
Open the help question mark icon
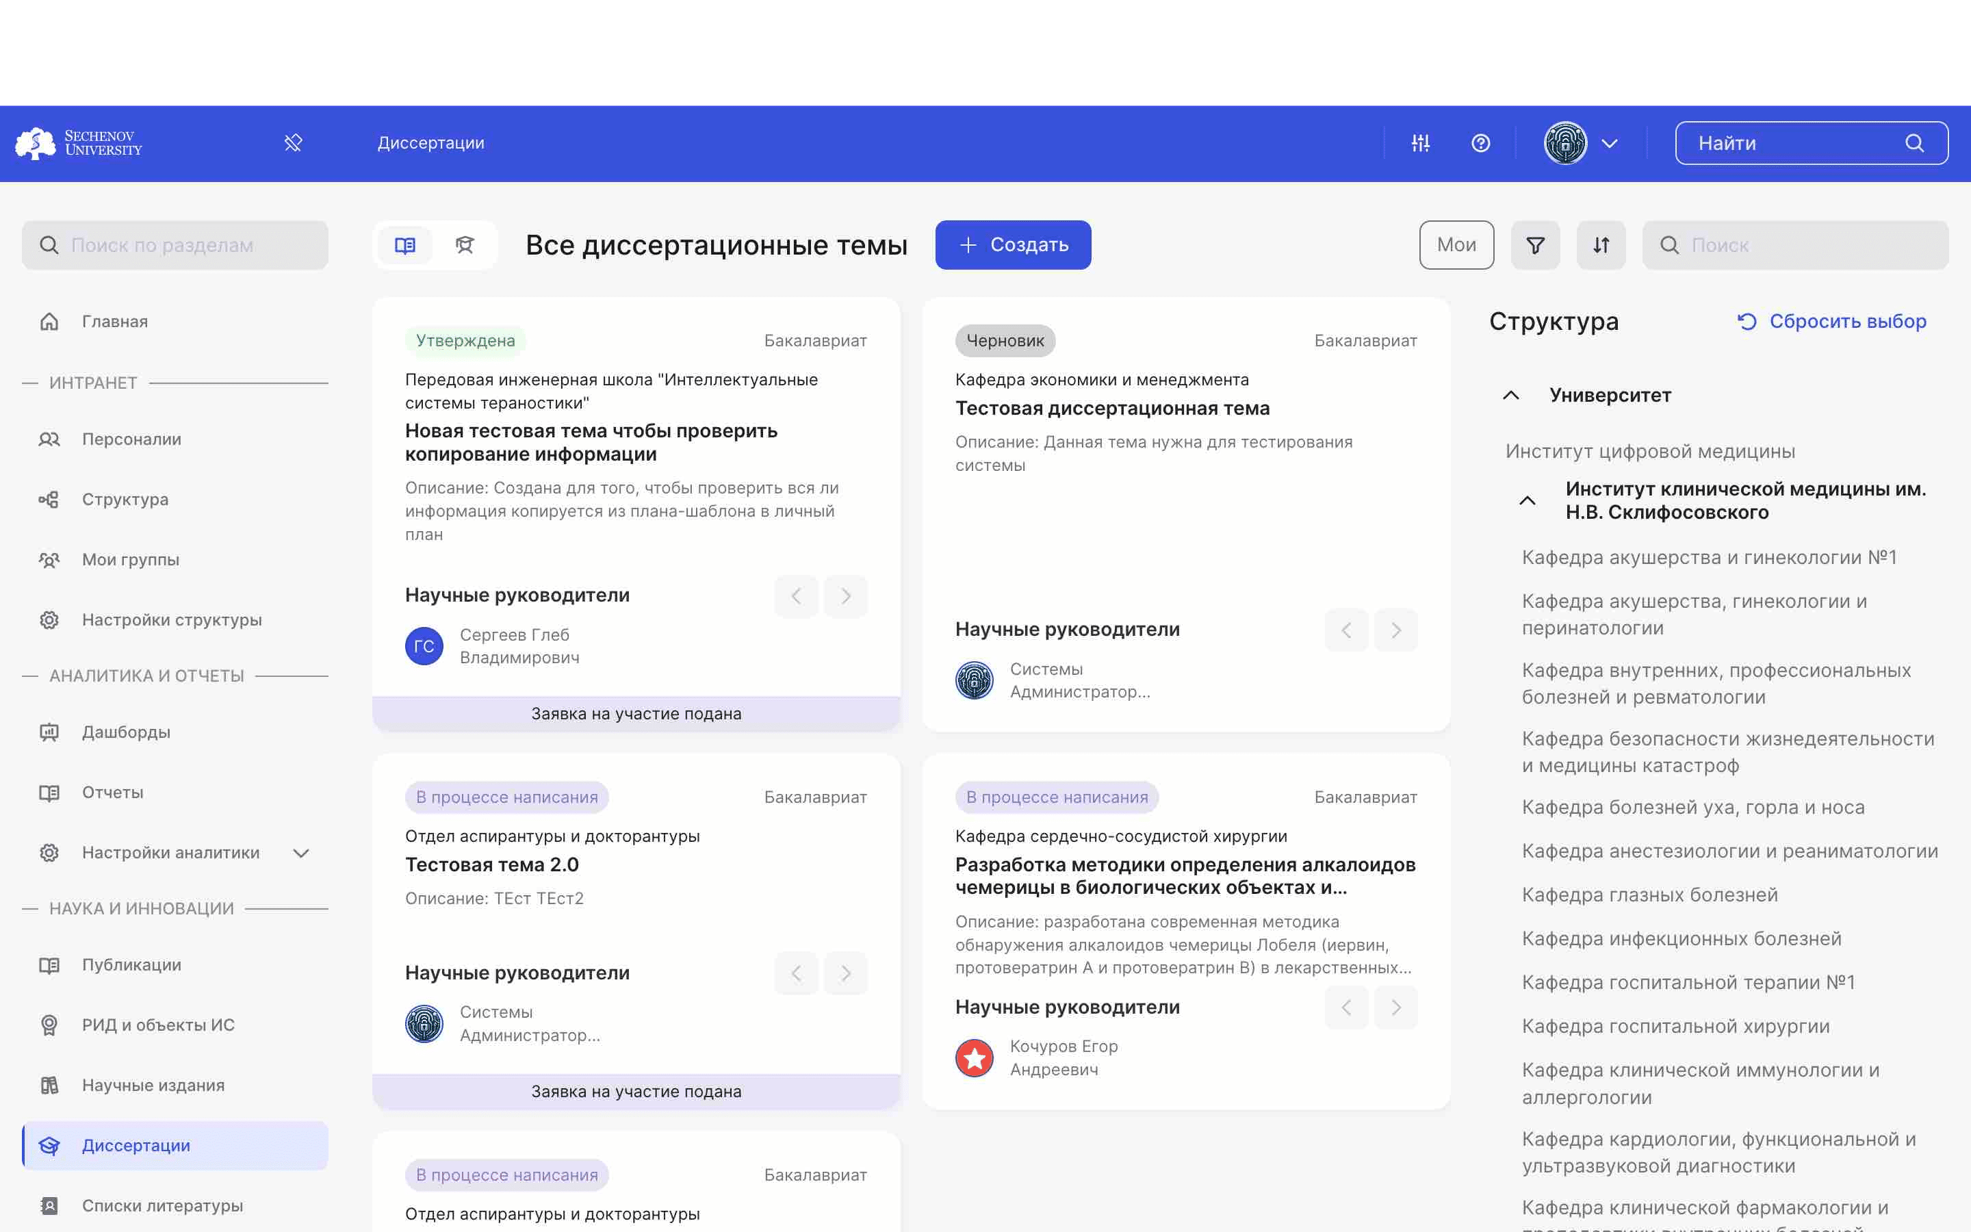[x=1481, y=144]
